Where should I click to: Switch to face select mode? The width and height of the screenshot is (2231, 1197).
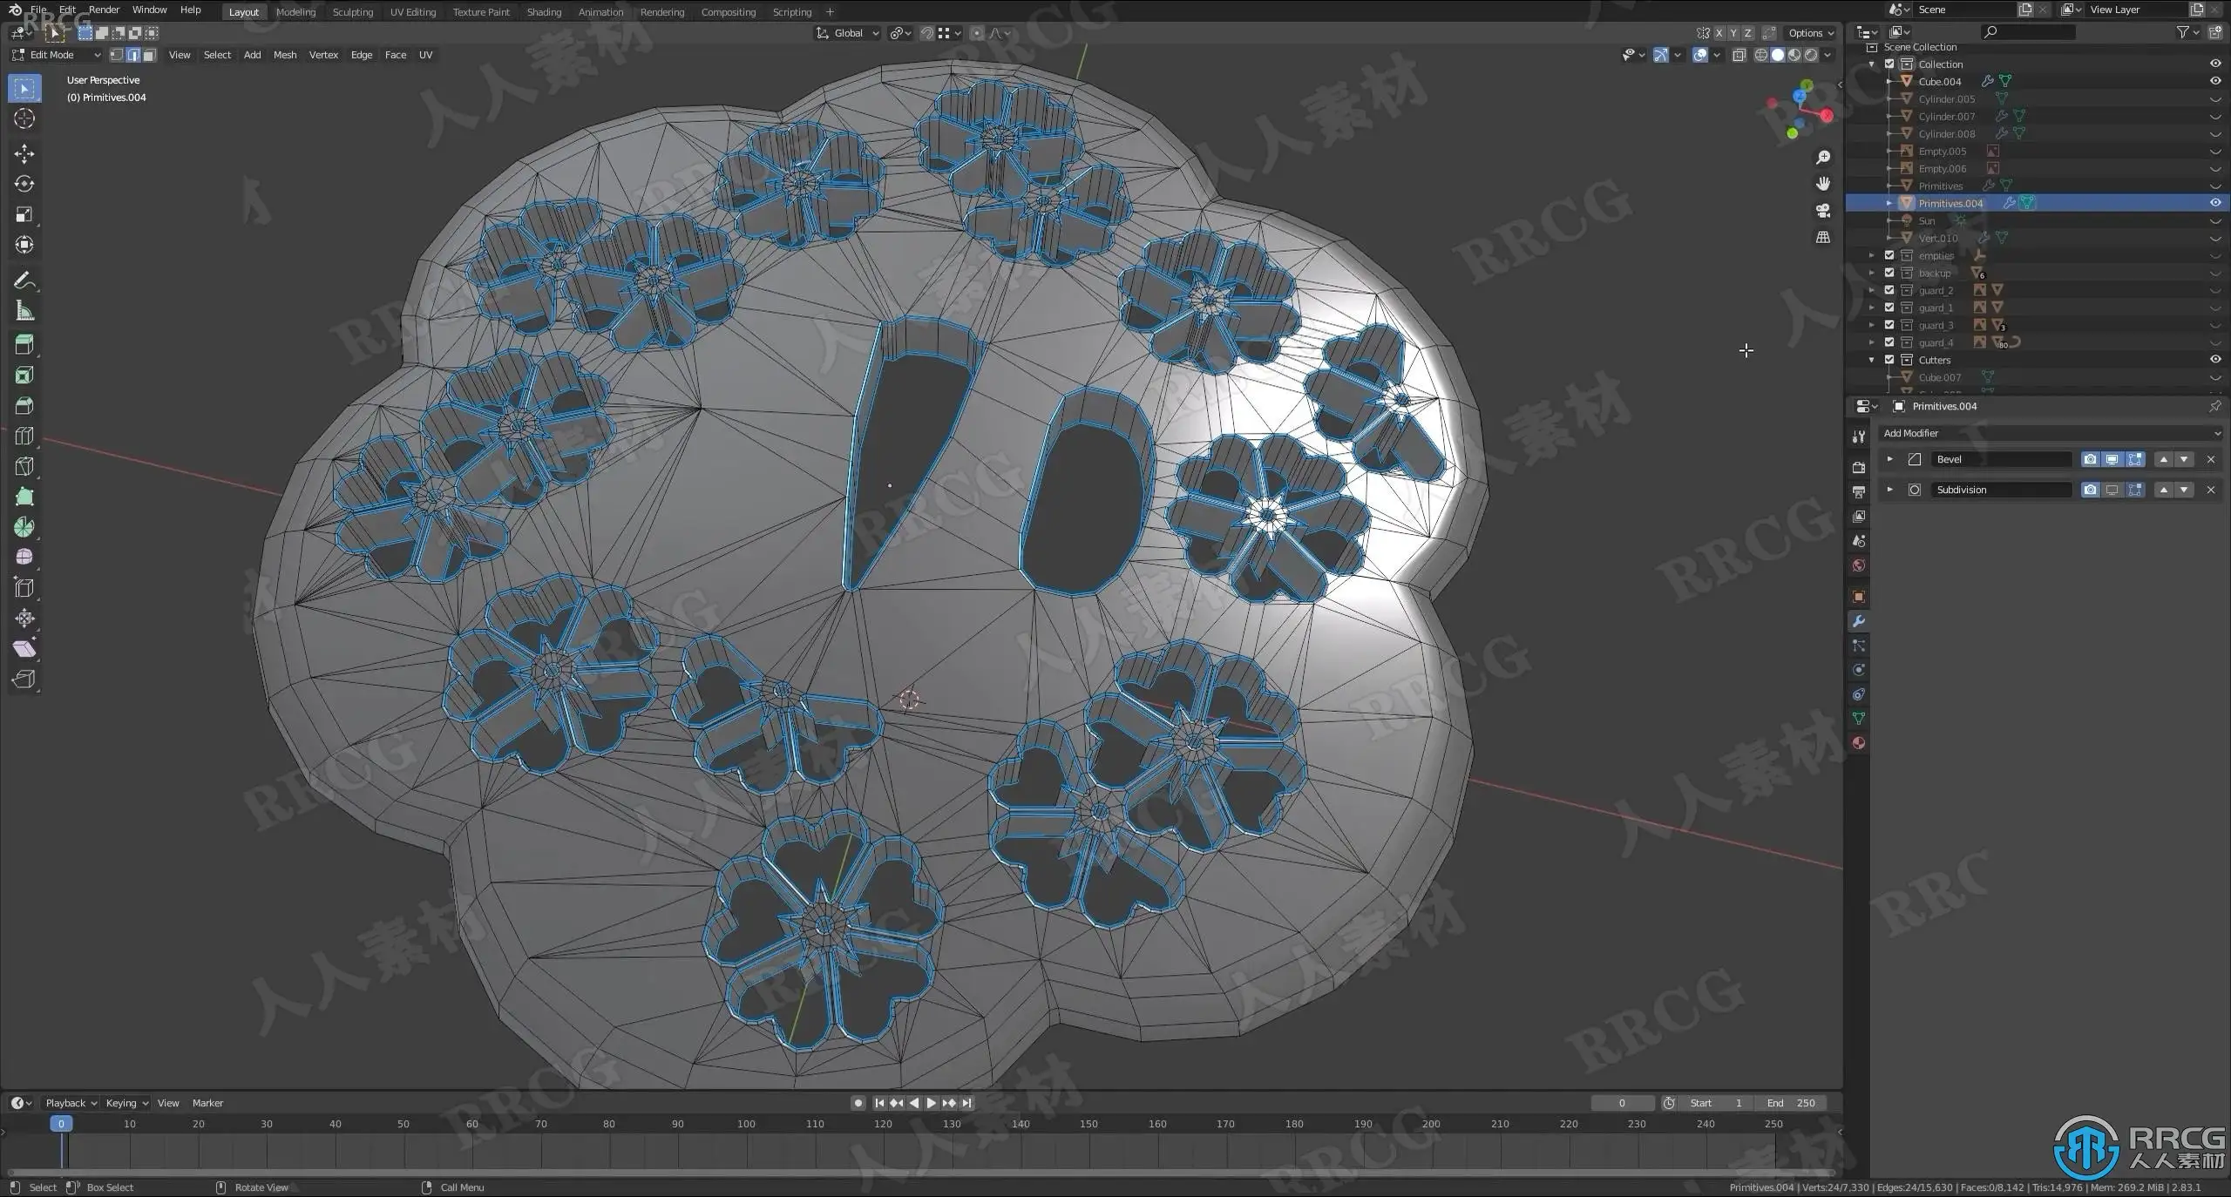150,55
